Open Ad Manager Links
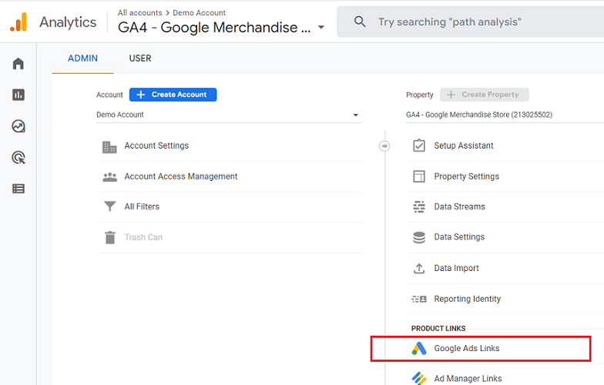This screenshot has width=604, height=385. pos(468,378)
